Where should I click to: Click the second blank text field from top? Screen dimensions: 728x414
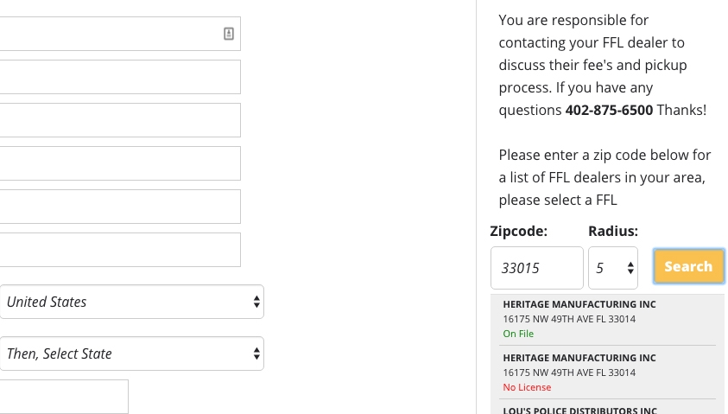[120, 77]
